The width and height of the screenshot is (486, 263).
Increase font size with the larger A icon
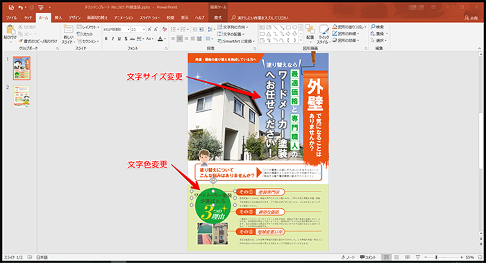149,29
